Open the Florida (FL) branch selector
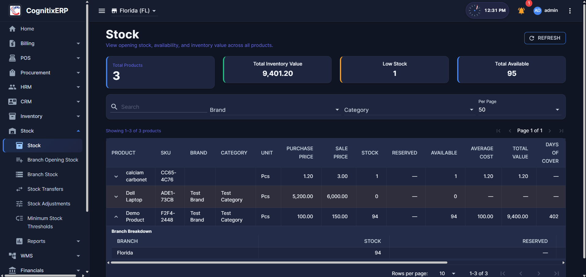Screen dimensions: 586x277 (134, 11)
